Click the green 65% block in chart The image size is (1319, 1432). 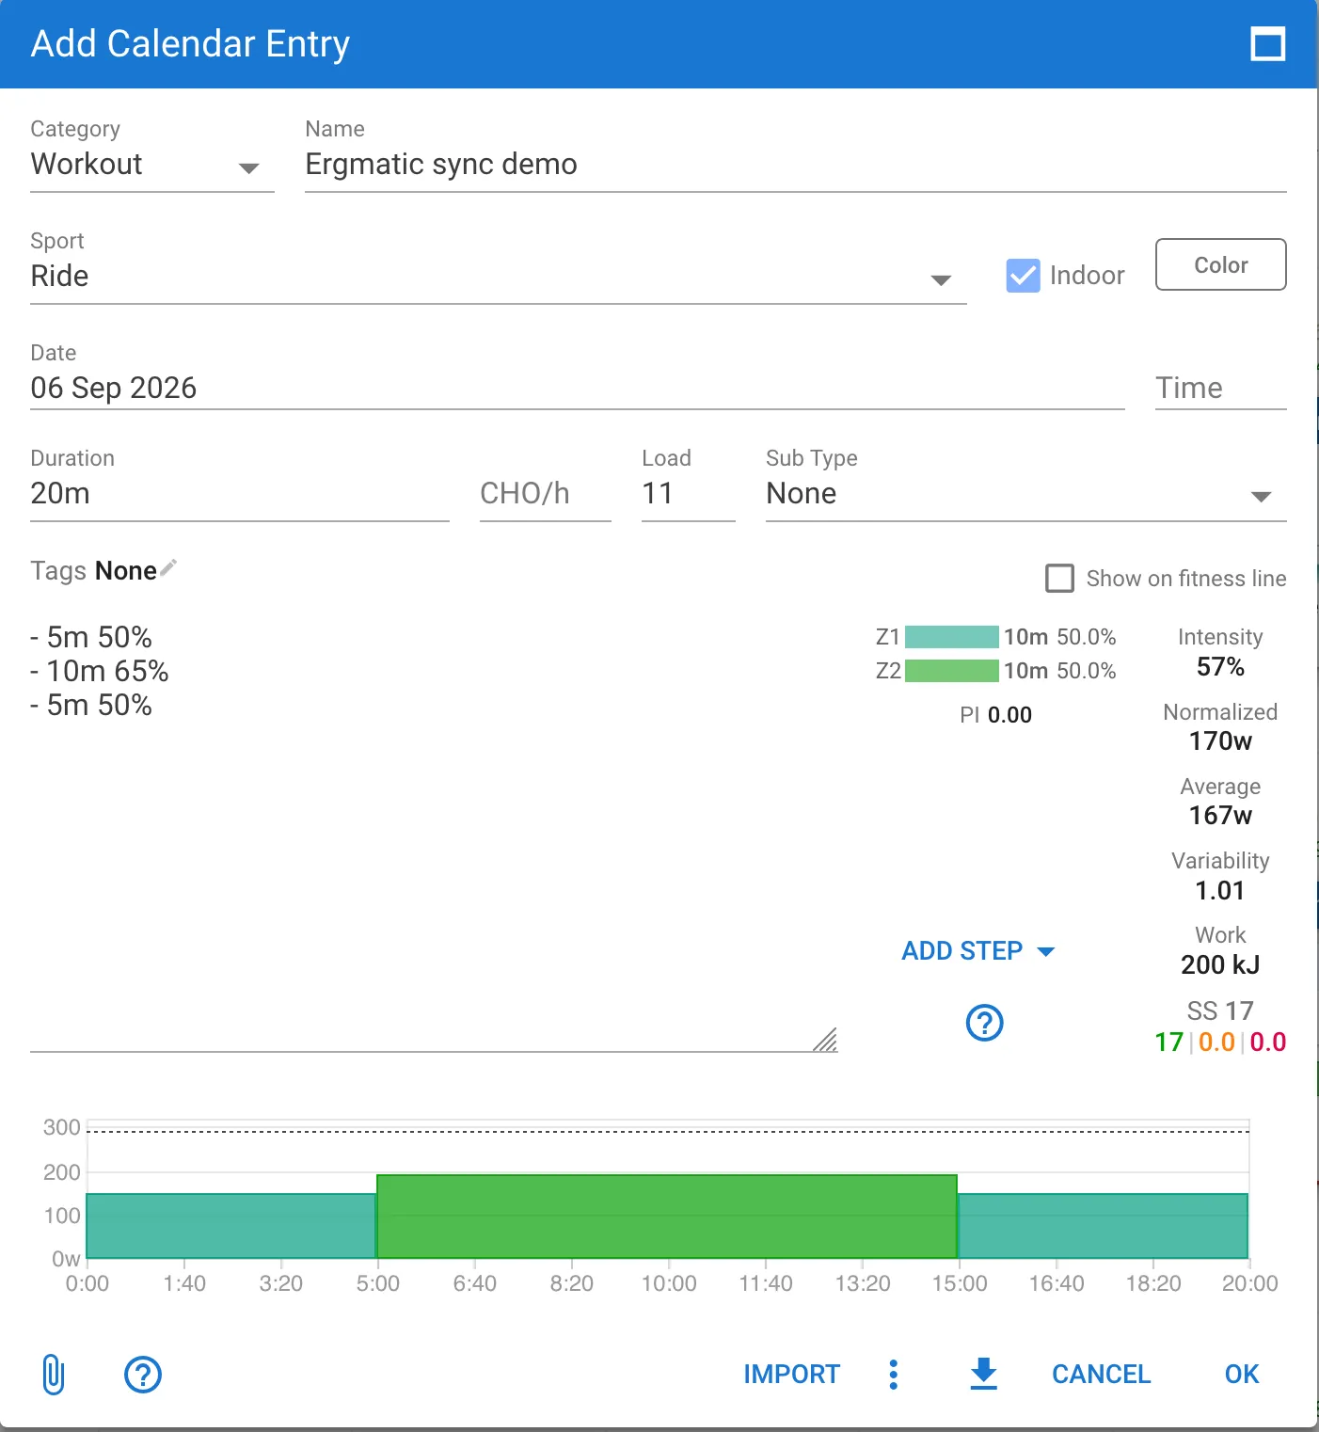[x=667, y=1217]
